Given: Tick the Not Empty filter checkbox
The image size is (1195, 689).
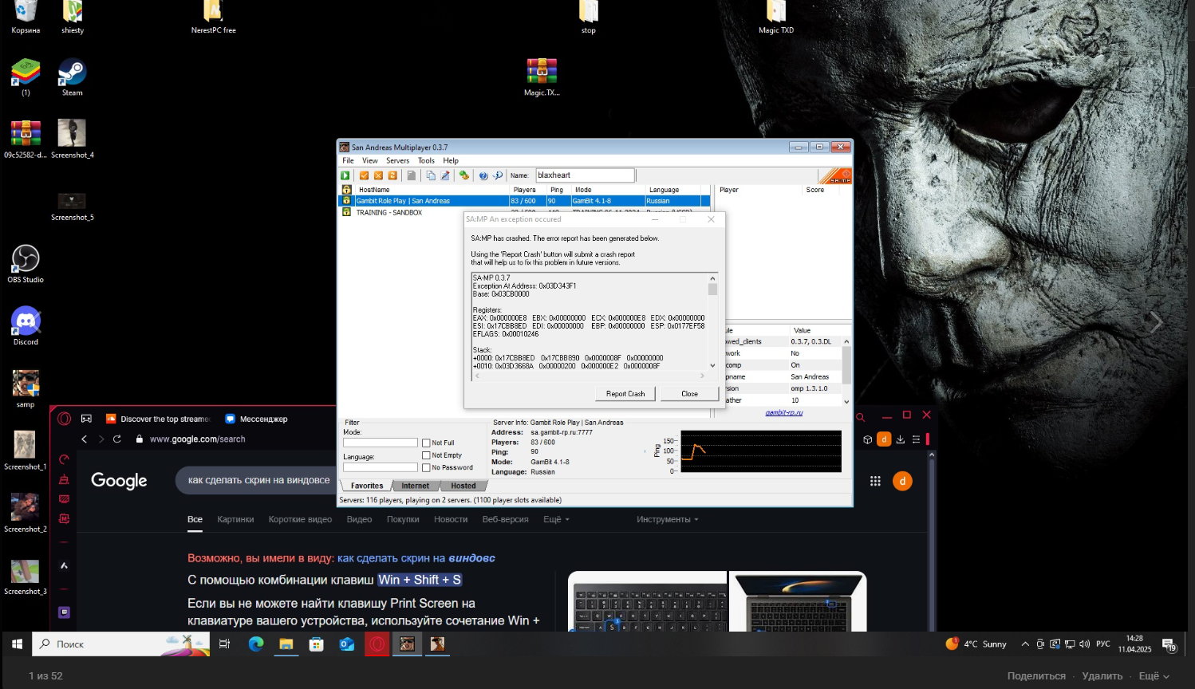Looking at the screenshot, I should (x=426, y=455).
